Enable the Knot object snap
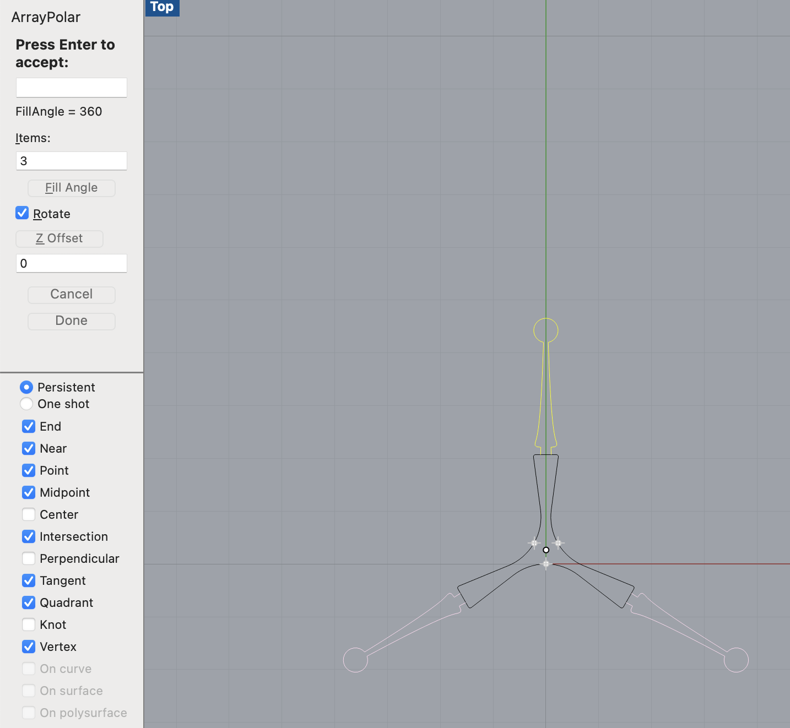The height and width of the screenshot is (728, 790). click(x=29, y=624)
